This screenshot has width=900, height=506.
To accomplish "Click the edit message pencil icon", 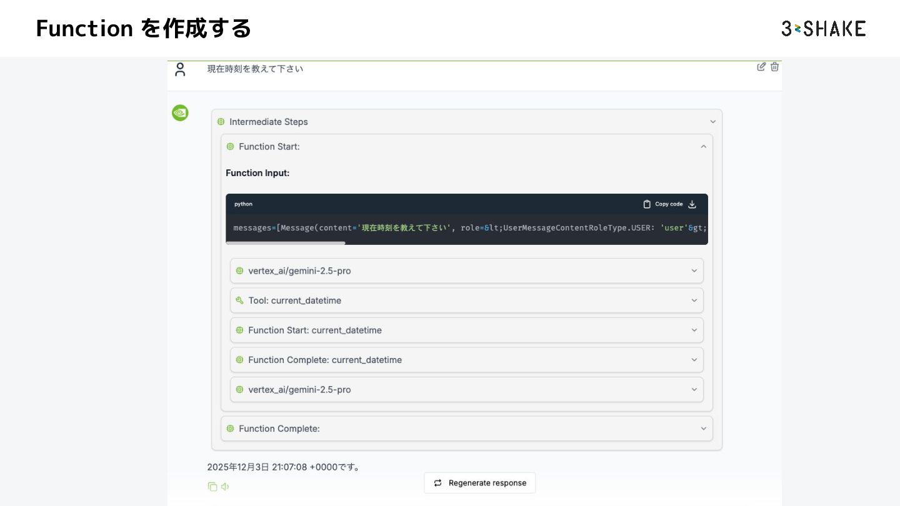I will [761, 67].
